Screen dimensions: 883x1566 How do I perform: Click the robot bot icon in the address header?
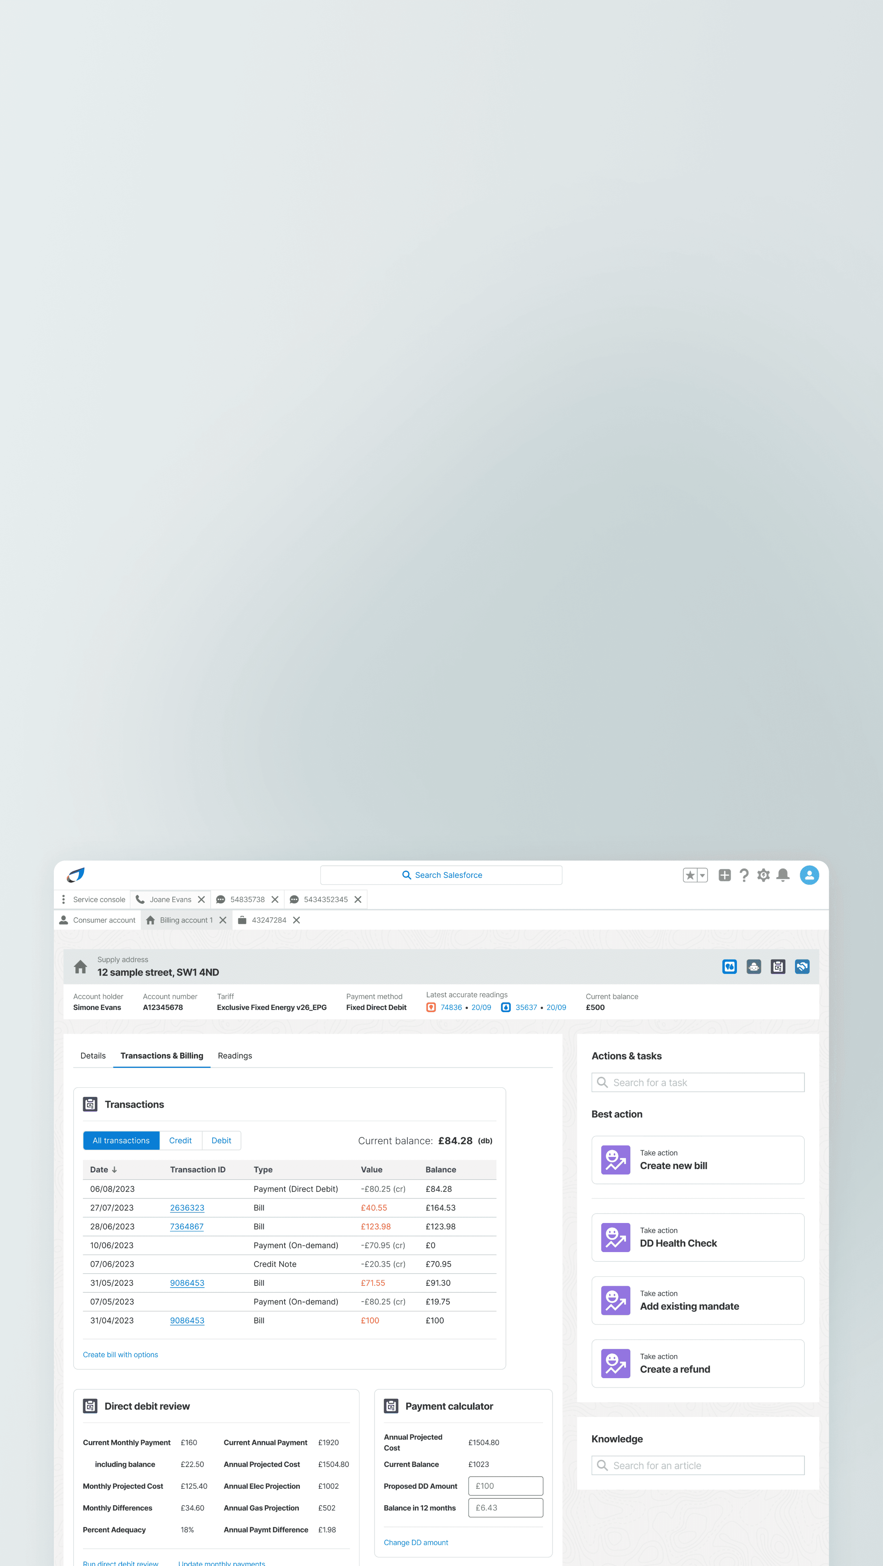point(753,967)
